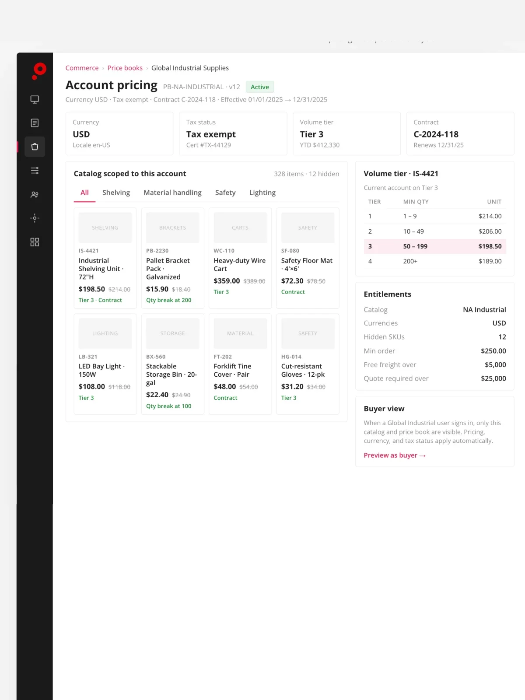Open Safety Floor Mat title
This screenshot has height=700, width=525.
point(307,265)
